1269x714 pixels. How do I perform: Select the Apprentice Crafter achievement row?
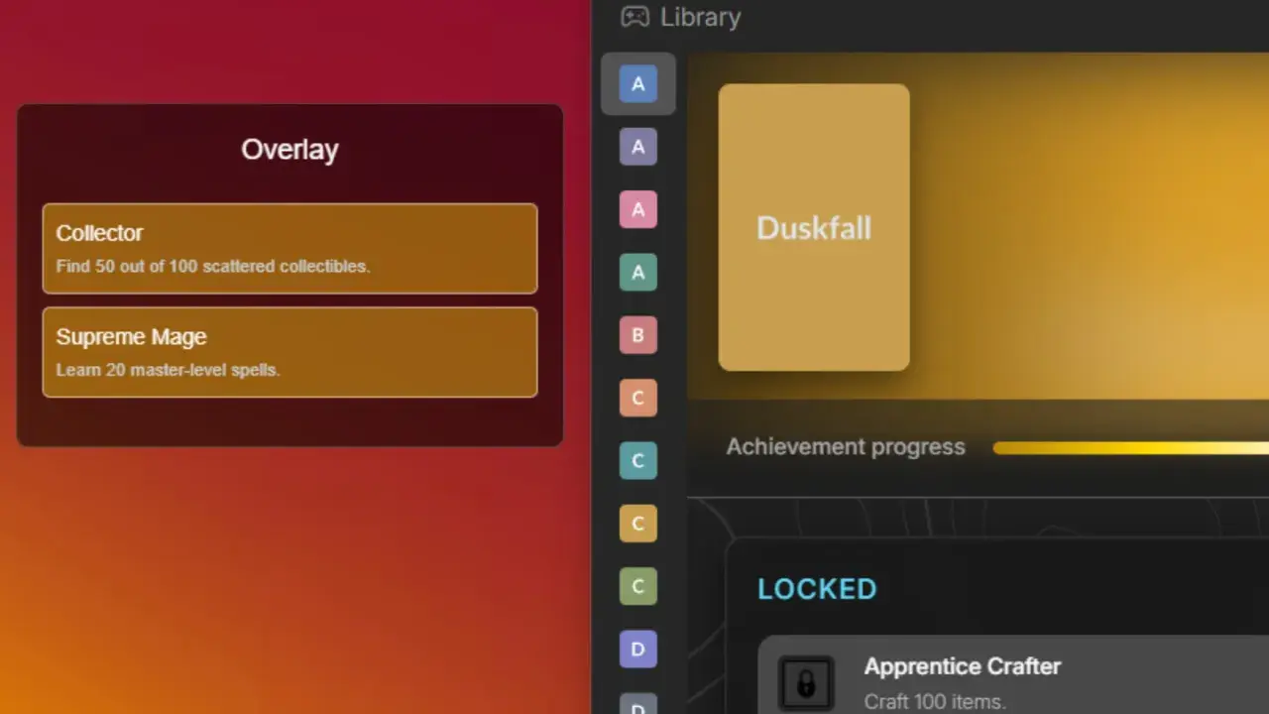[1013, 674]
